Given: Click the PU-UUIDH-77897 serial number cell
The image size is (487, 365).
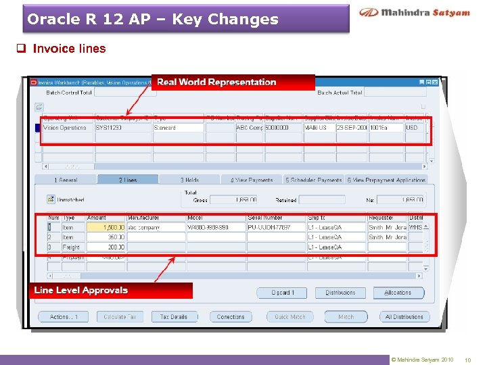Looking at the screenshot, I should click(276, 227).
